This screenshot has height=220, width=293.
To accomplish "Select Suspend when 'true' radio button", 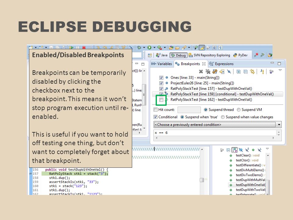I will coord(182,117).
